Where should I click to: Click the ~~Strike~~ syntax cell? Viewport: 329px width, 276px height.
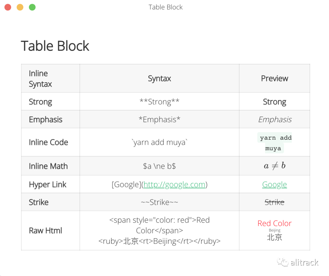pyautogui.click(x=159, y=202)
